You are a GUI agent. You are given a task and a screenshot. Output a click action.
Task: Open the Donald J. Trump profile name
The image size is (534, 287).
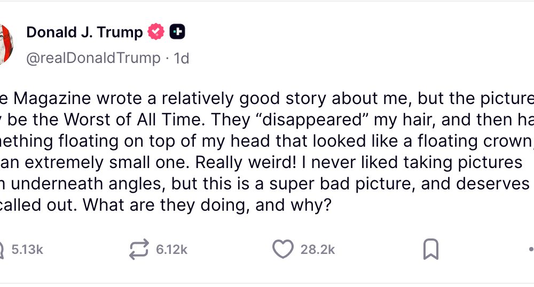(x=84, y=33)
